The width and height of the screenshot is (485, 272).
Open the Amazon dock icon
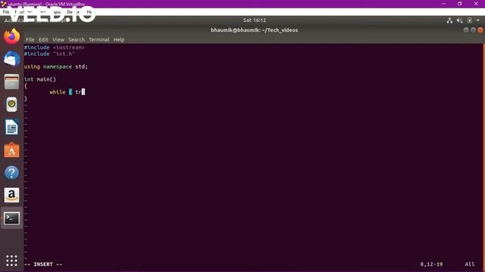click(x=12, y=195)
